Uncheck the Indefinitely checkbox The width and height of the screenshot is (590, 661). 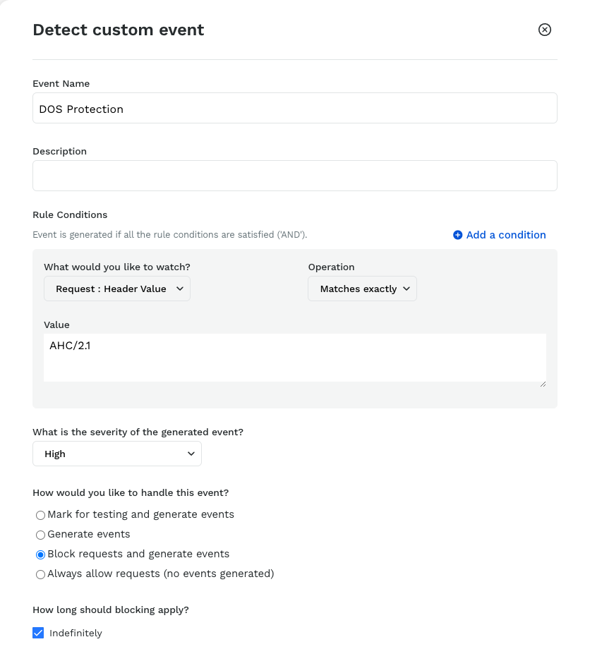click(x=38, y=633)
